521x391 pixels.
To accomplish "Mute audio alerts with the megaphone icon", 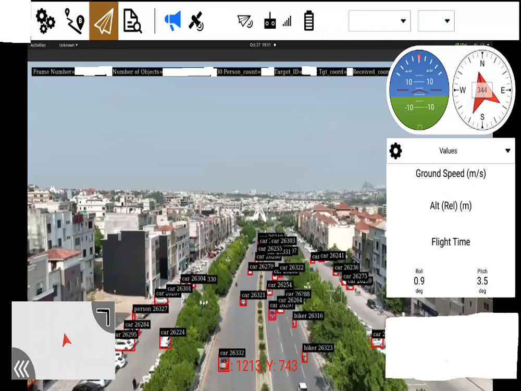I will point(172,21).
